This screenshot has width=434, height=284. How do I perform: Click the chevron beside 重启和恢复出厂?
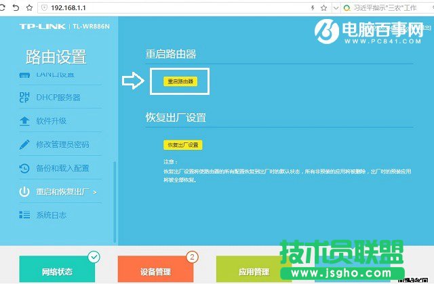pos(95,192)
